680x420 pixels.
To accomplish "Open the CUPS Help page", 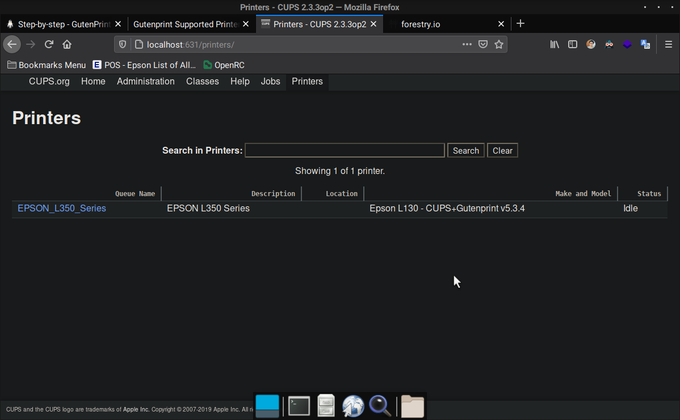I will pos(240,82).
